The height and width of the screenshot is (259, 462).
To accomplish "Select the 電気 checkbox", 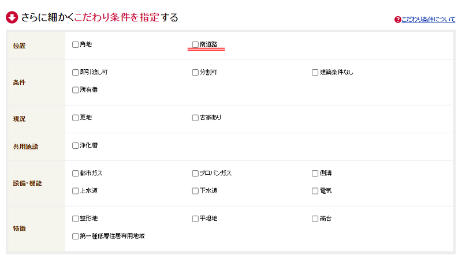I will 315,190.
